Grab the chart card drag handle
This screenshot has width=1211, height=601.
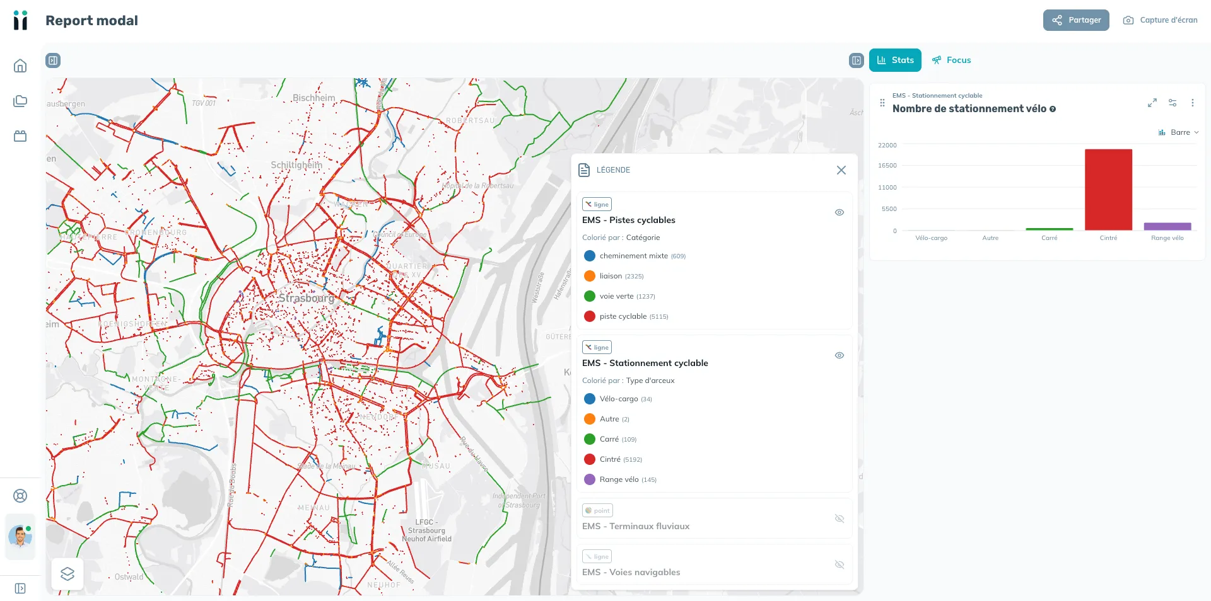882,103
